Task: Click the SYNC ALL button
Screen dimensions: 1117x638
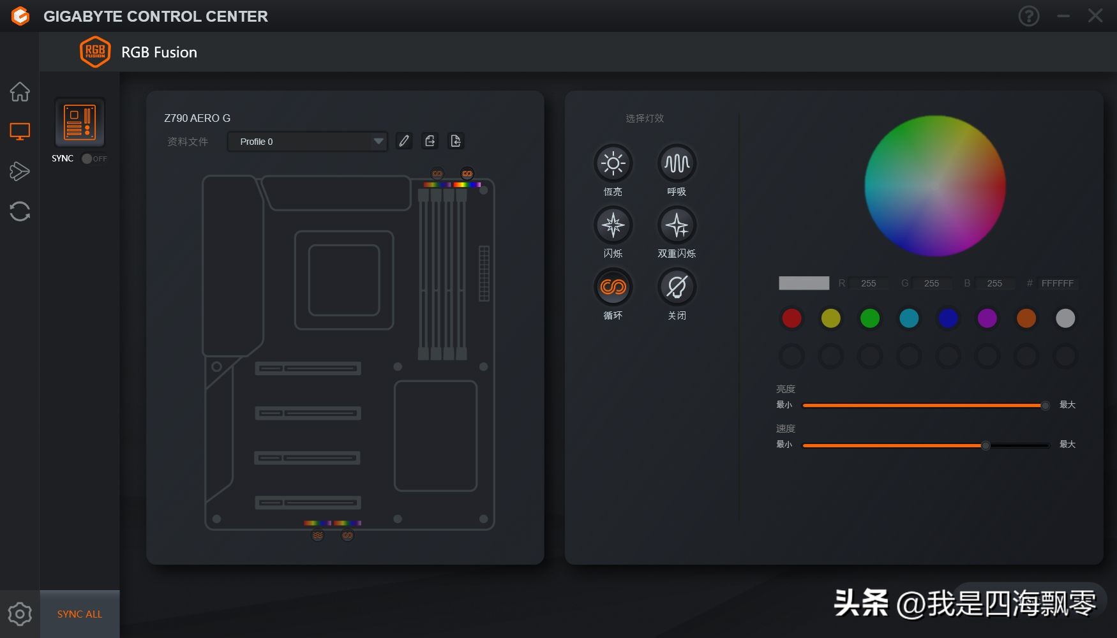Action: coord(79,614)
